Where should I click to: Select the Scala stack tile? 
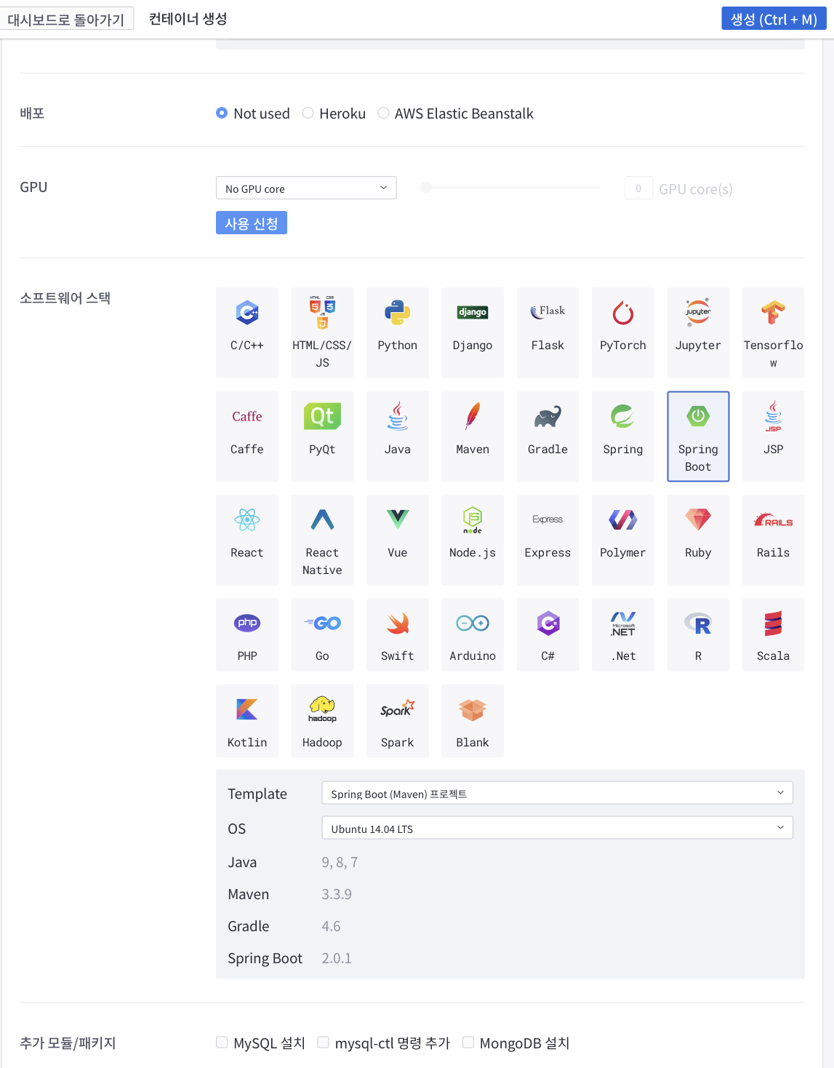(773, 634)
